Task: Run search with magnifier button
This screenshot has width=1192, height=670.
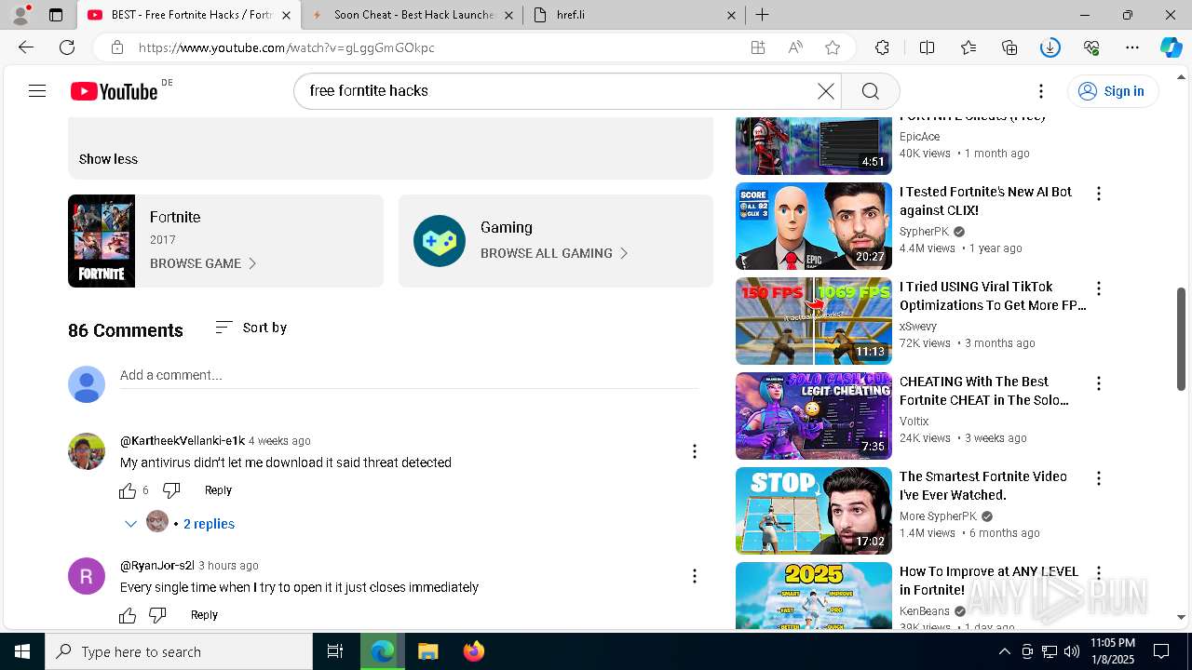Action: (x=871, y=91)
